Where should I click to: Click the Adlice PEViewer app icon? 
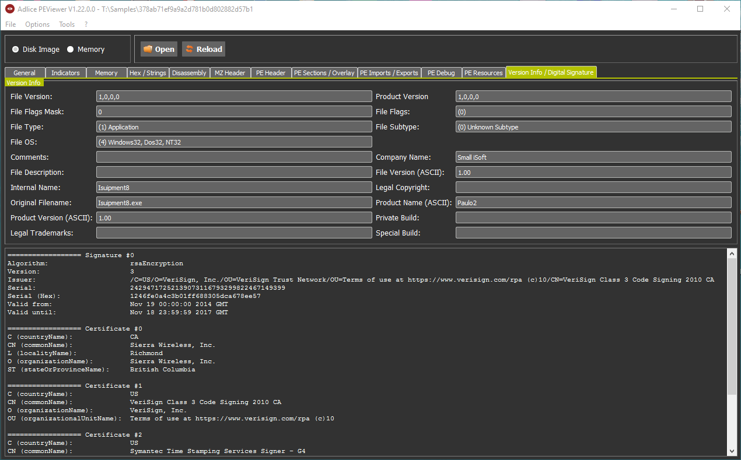click(10, 9)
